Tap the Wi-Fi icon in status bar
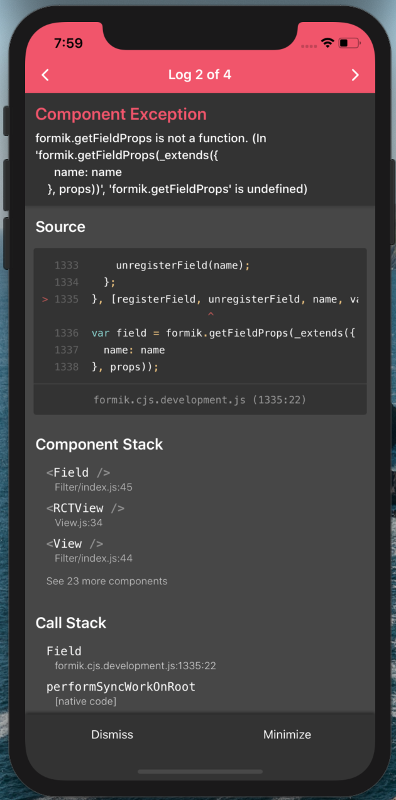396x800 pixels. [327, 44]
